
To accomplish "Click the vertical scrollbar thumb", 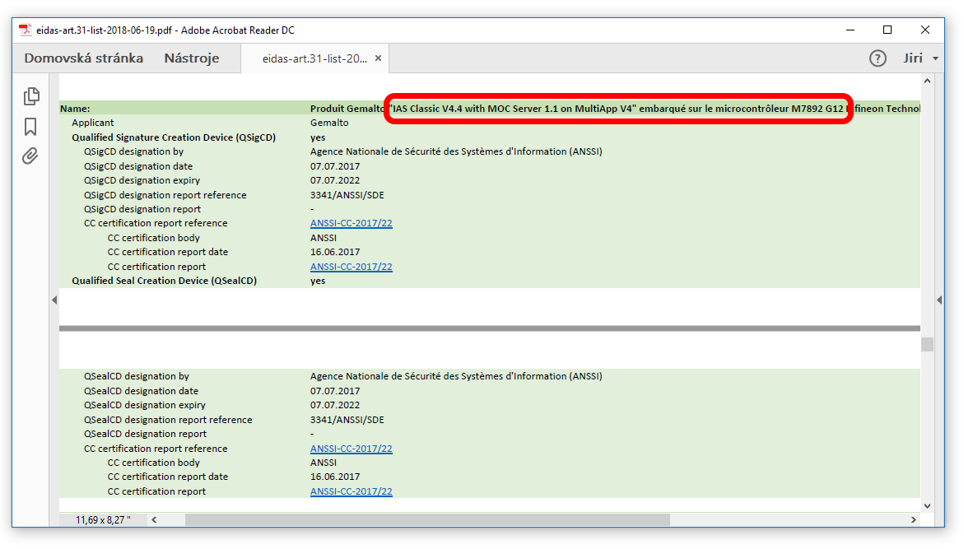I will (x=927, y=344).
